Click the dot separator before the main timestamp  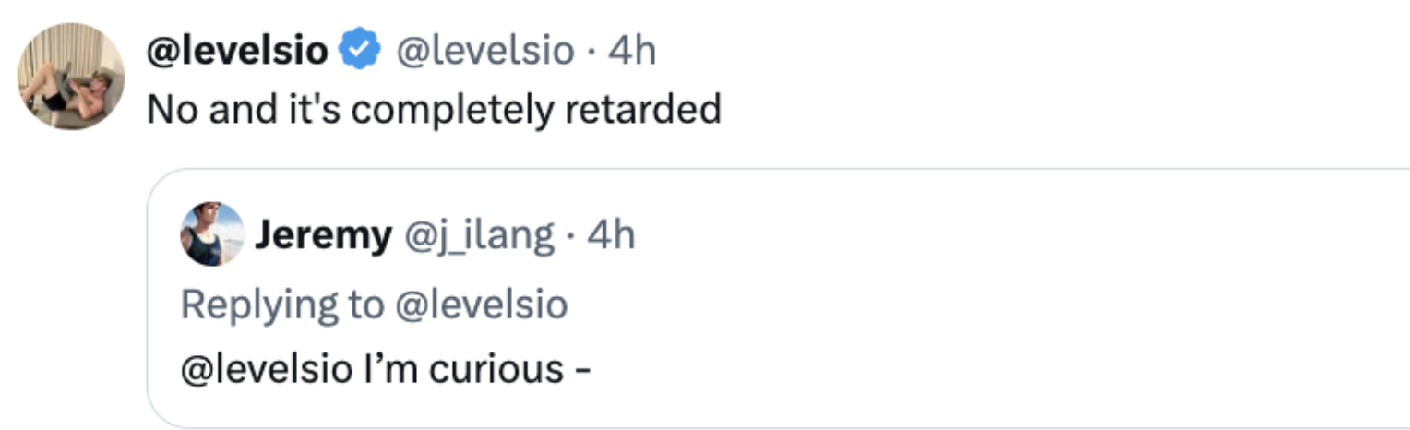pos(591,52)
